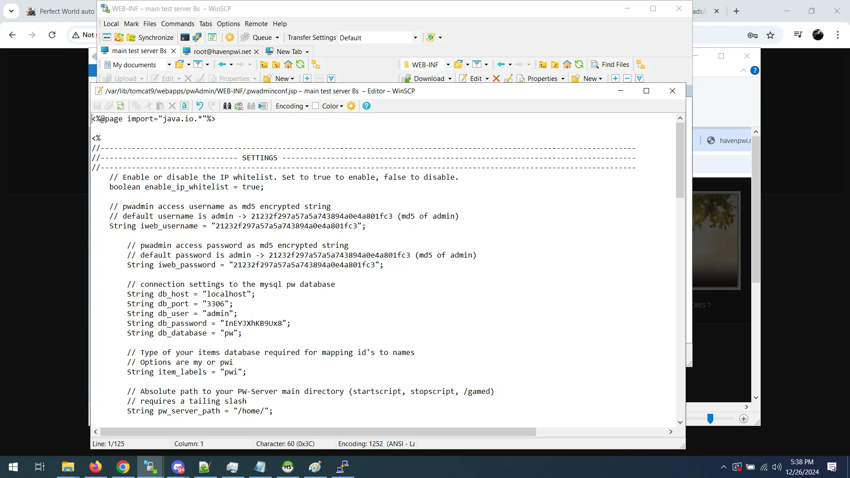This screenshot has height=478, width=850.
Task: Click remote Home directory icon
Action: (567, 65)
